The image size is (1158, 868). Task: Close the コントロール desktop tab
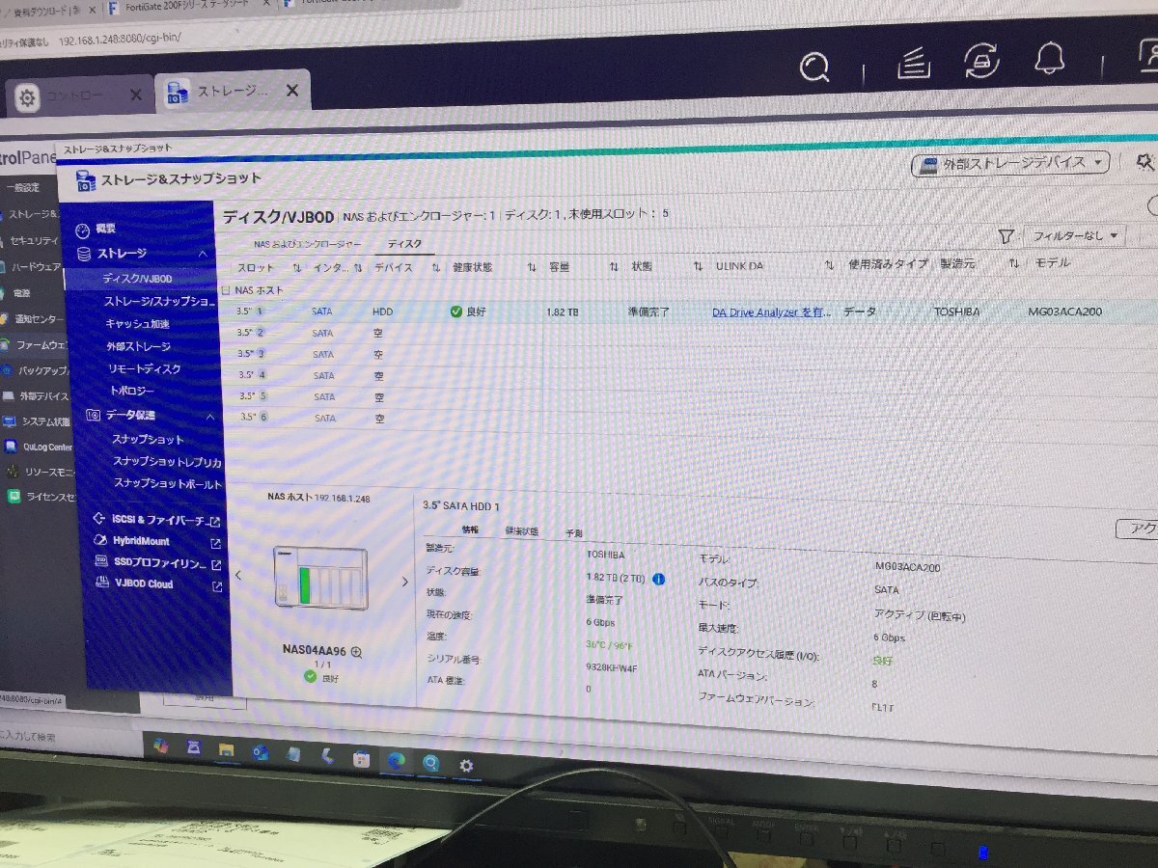click(135, 95)
